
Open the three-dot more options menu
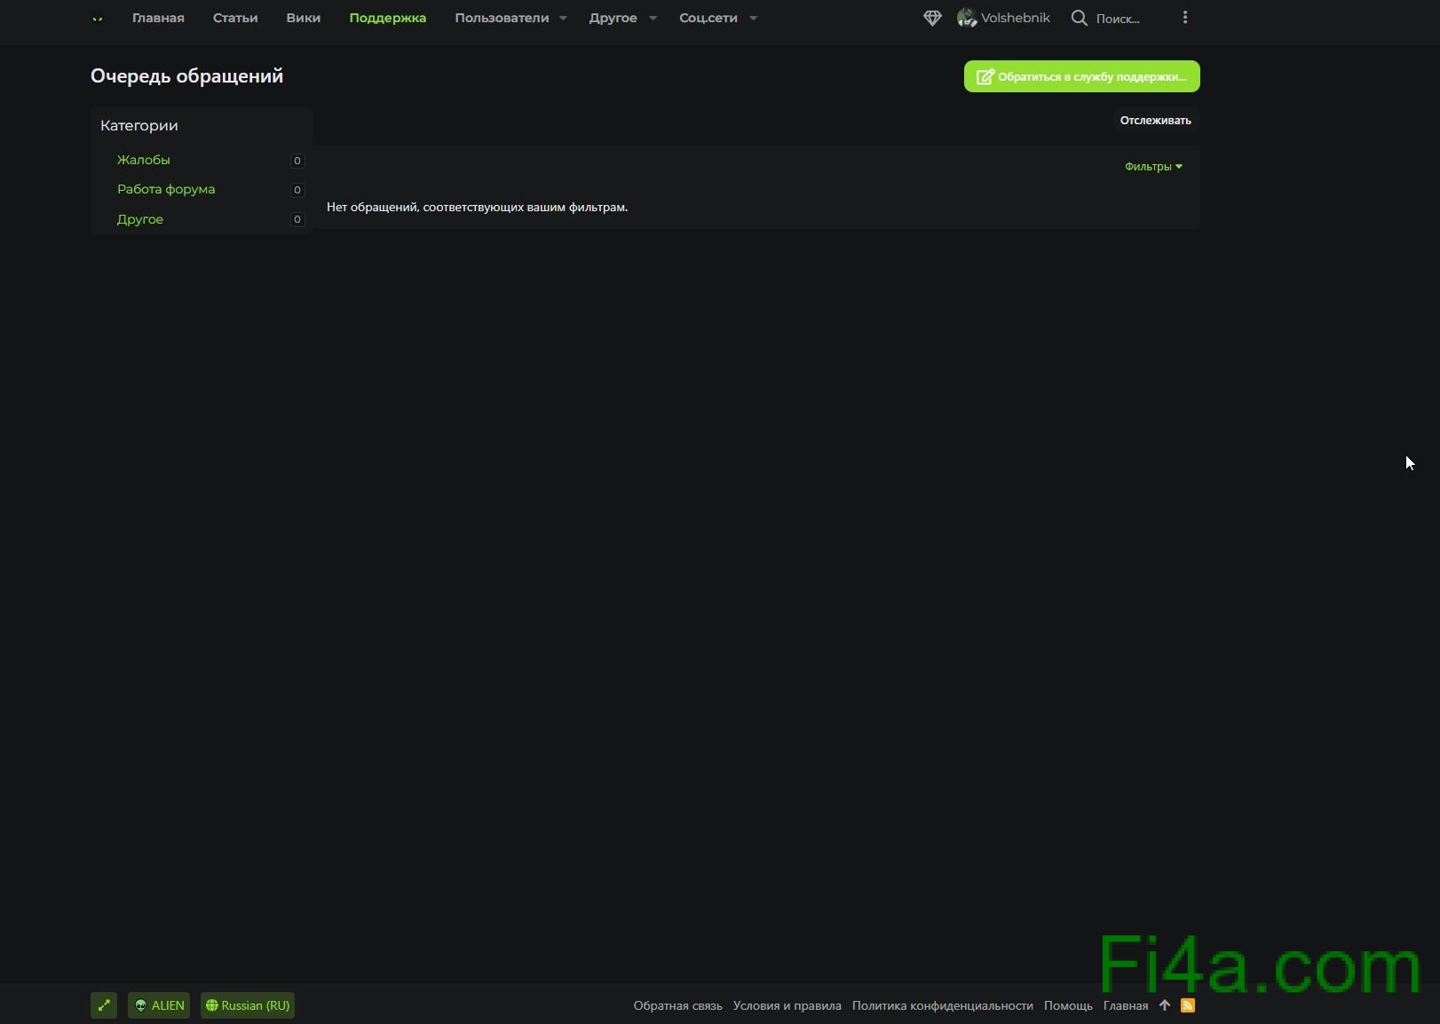[1184, 18]
